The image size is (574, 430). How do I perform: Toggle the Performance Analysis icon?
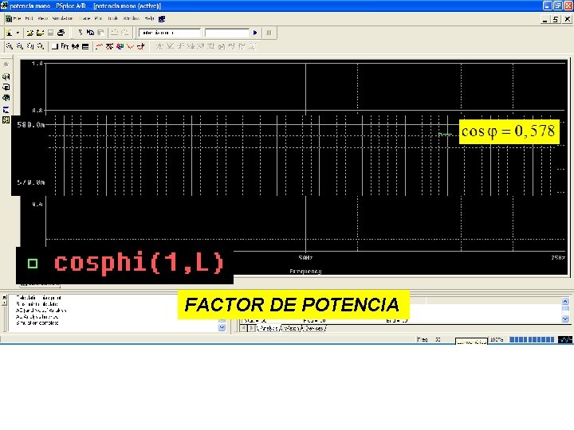75,46
